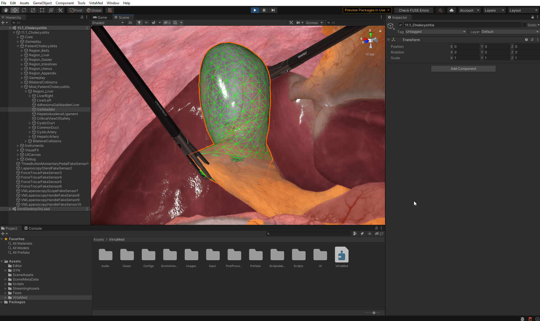This screenshot has height=321, width=540.
Task: Toggle 2D view mode in Scene view
Action: (x=130, y=23)
